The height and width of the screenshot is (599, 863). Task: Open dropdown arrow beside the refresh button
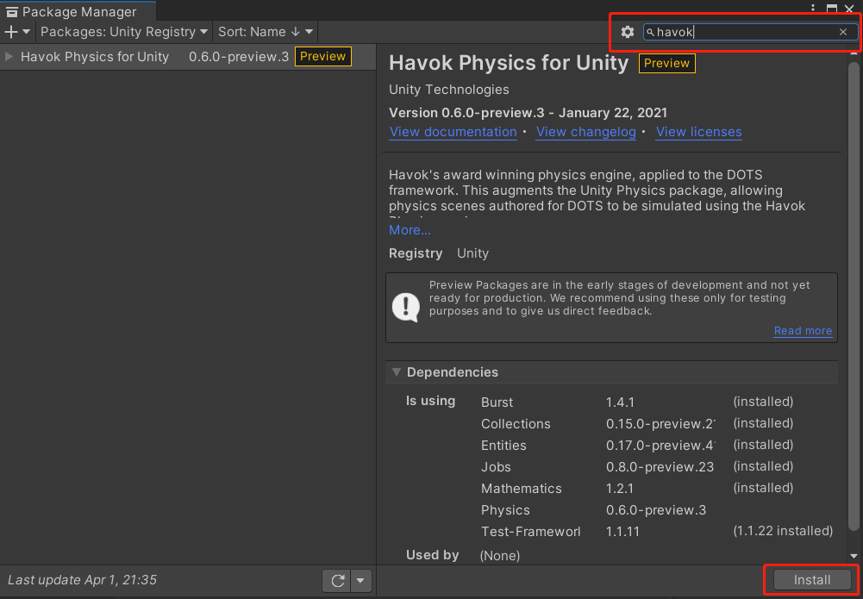click(361, 581)
